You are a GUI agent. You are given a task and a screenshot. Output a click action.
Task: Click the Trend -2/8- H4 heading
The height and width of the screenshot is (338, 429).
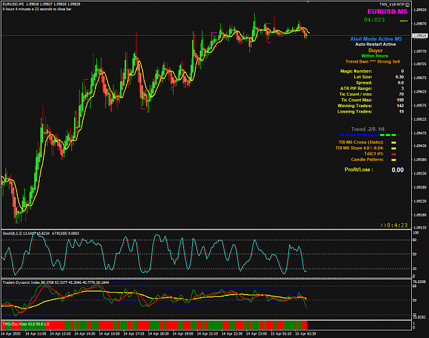(368, 129)
